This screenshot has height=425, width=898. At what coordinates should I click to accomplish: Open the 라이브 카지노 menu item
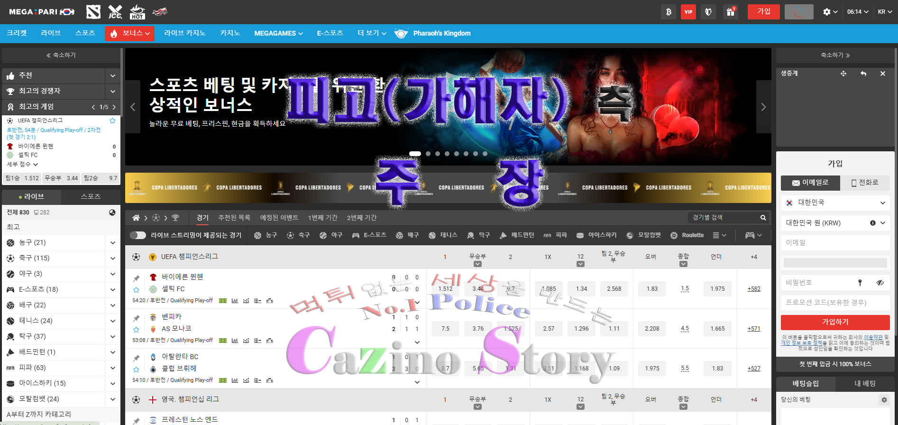[x=185, y=33]
